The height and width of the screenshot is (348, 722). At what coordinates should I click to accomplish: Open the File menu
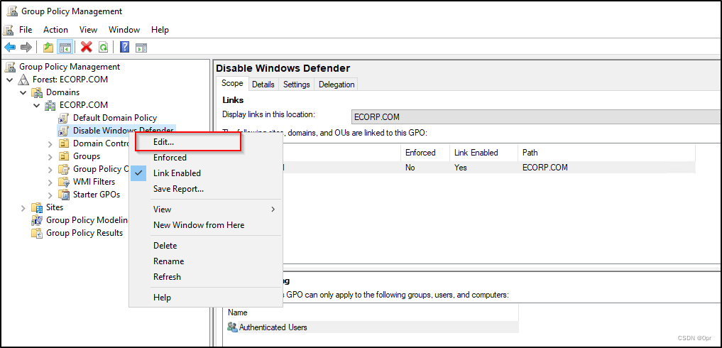(26, 30)
